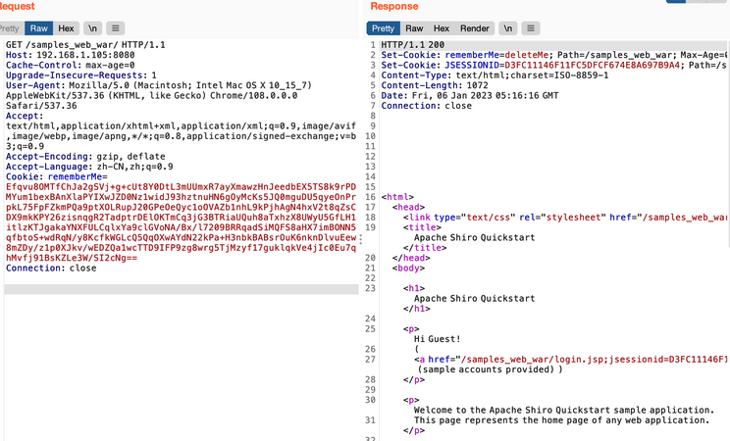
Task: Click the Host header value 192.168.1.105:8080
Action: [x=85, y=55]
